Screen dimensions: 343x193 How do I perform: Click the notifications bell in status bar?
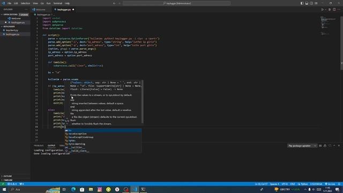339,184
